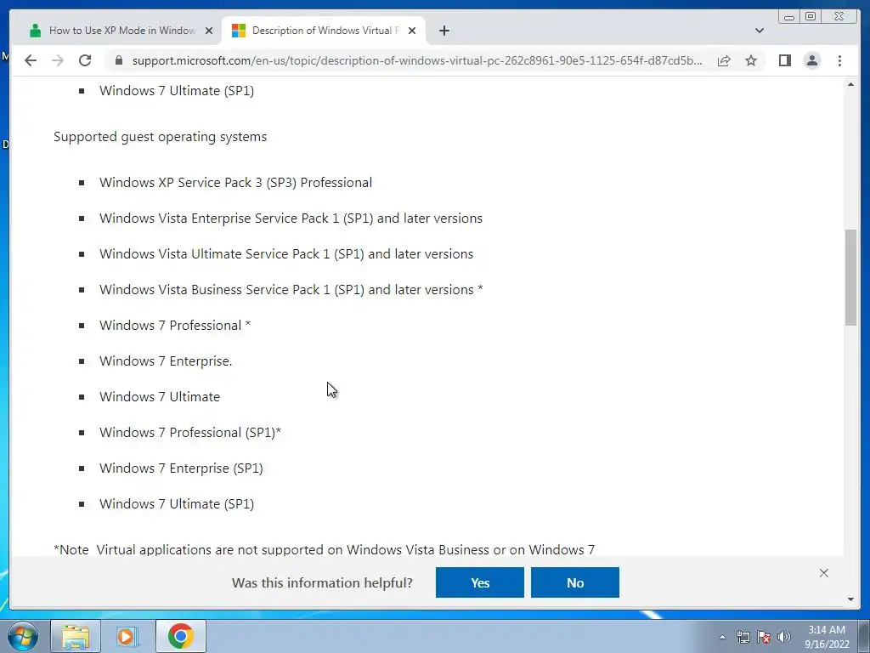Open the network tray icon
Screen dimensions: 870x653
pyautogui.click(x=743, y=637)
